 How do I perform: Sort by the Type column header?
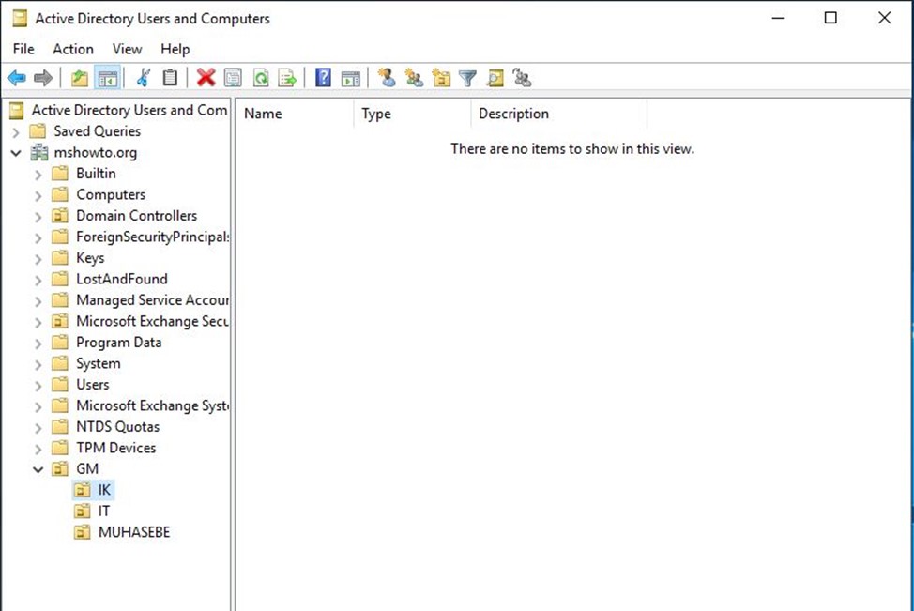[x=412, y=114]
